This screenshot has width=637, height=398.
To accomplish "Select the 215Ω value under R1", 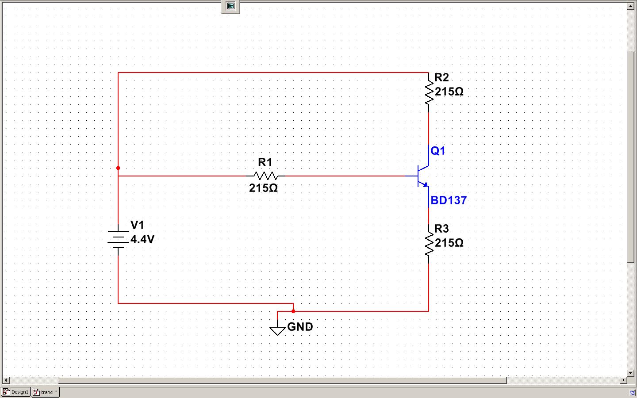I will pyautogui.click(x=263, y=188).
